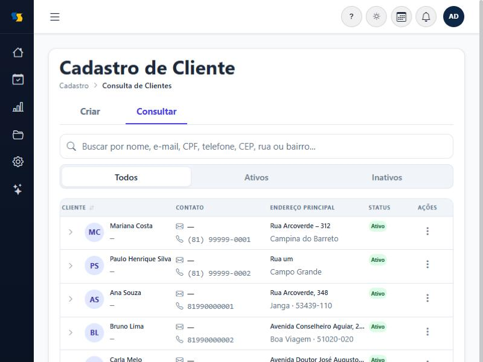Go to Home via sidebar house icon
Screen dimensions: 483x362
point(18,52)
